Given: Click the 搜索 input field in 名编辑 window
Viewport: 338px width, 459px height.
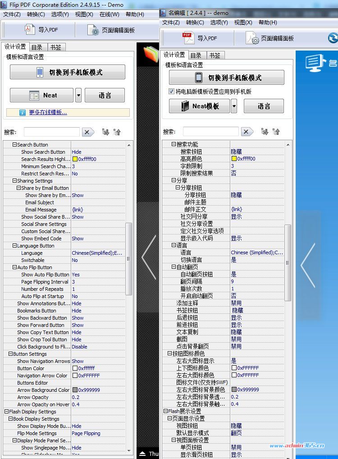Looking at the screenshot, I should click(211, 132).
